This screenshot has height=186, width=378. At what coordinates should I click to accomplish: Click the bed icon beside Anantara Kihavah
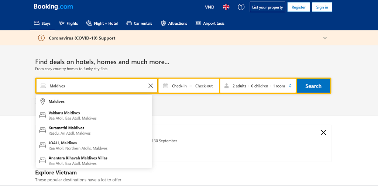click(43, 161)
